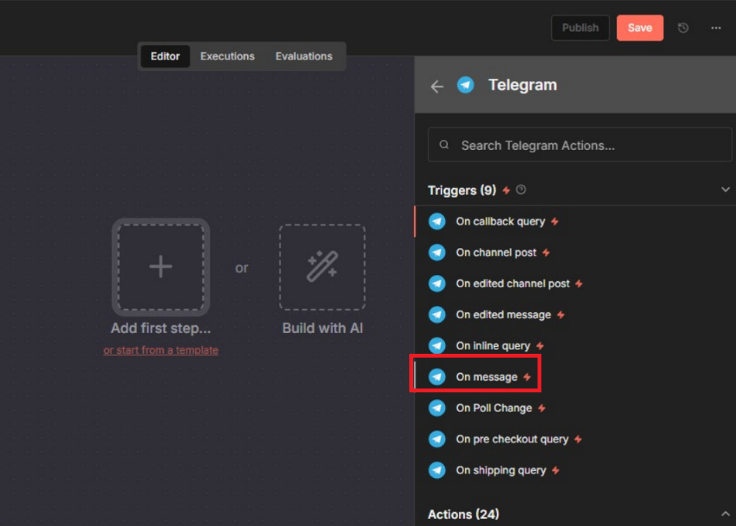Select the 'On message' trigger text

(487, 377)
